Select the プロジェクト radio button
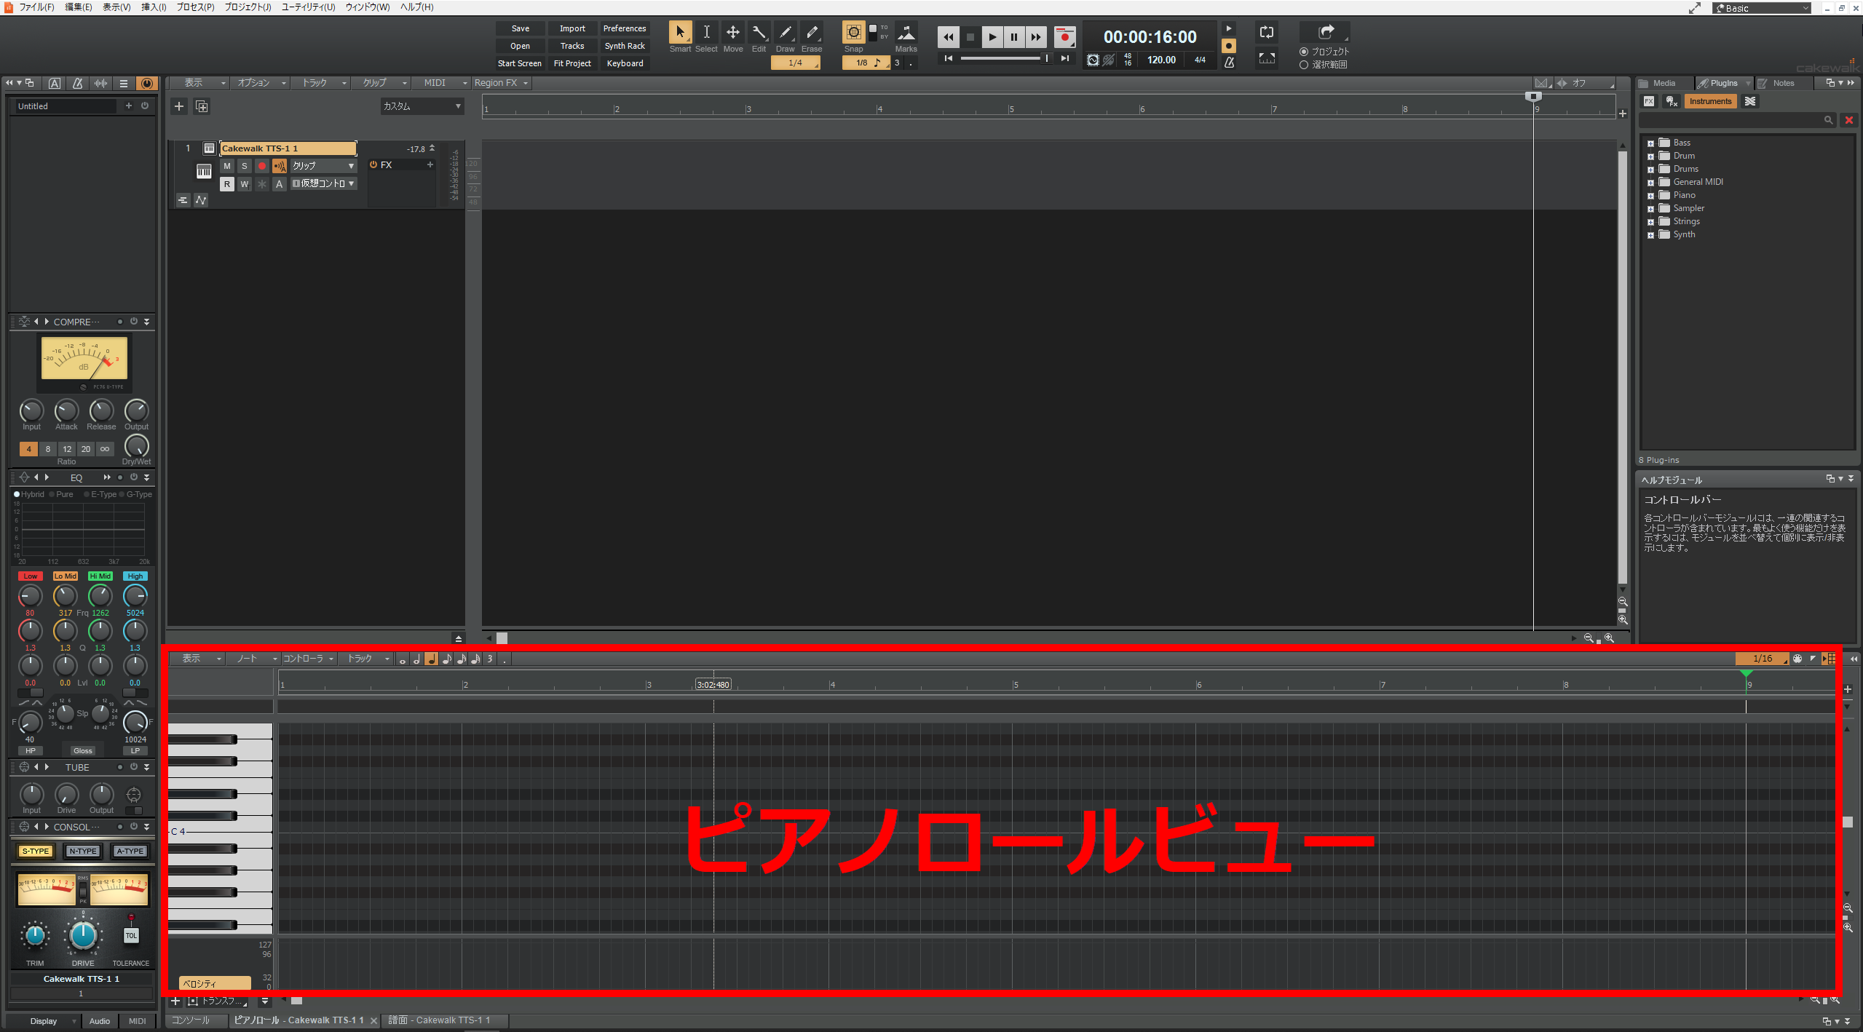This screenshot has height=1032, width=1863. [1304, 52]
